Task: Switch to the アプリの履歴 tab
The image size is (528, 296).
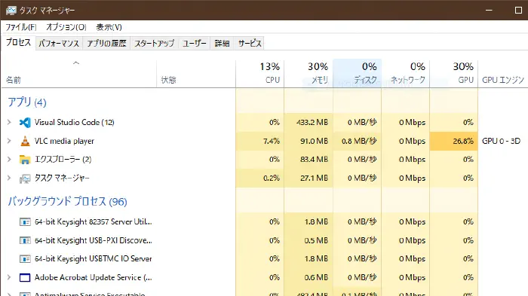Action: pos(106,44)
